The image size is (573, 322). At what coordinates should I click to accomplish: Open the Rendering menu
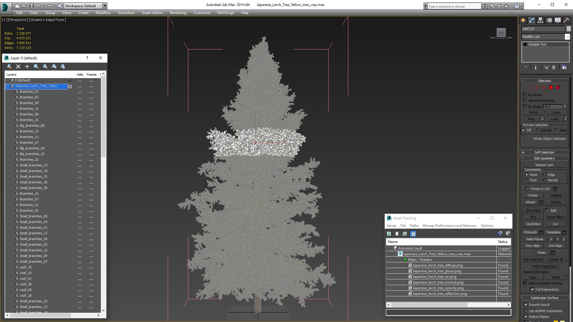tap(178, 13)
